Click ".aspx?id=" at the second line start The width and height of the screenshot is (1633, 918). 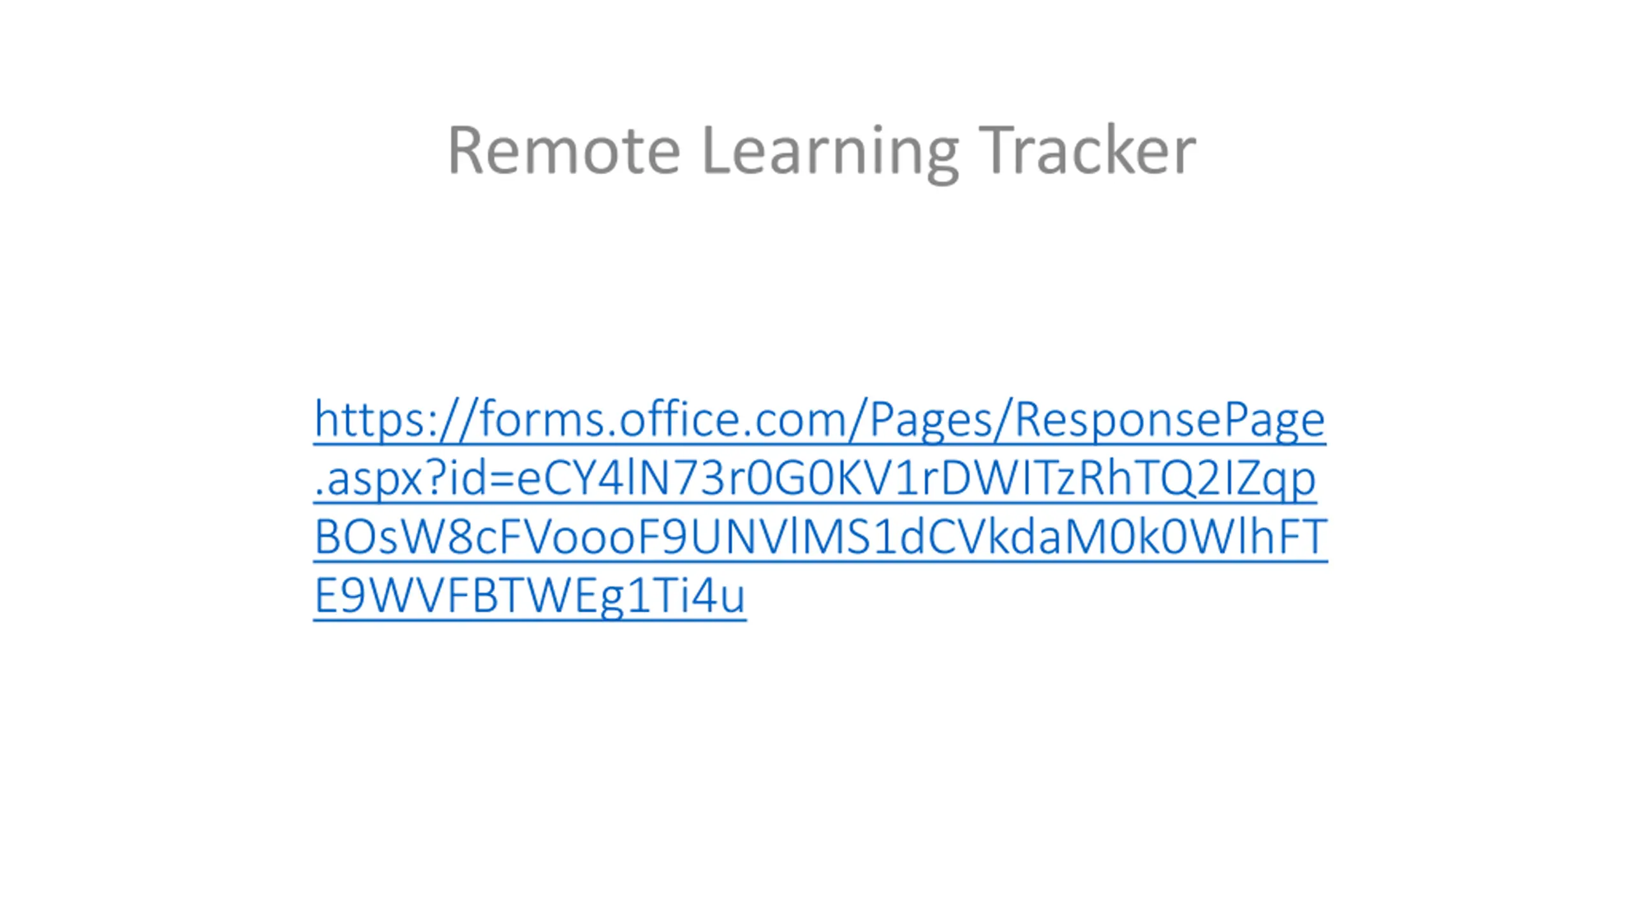coord(415,479)
